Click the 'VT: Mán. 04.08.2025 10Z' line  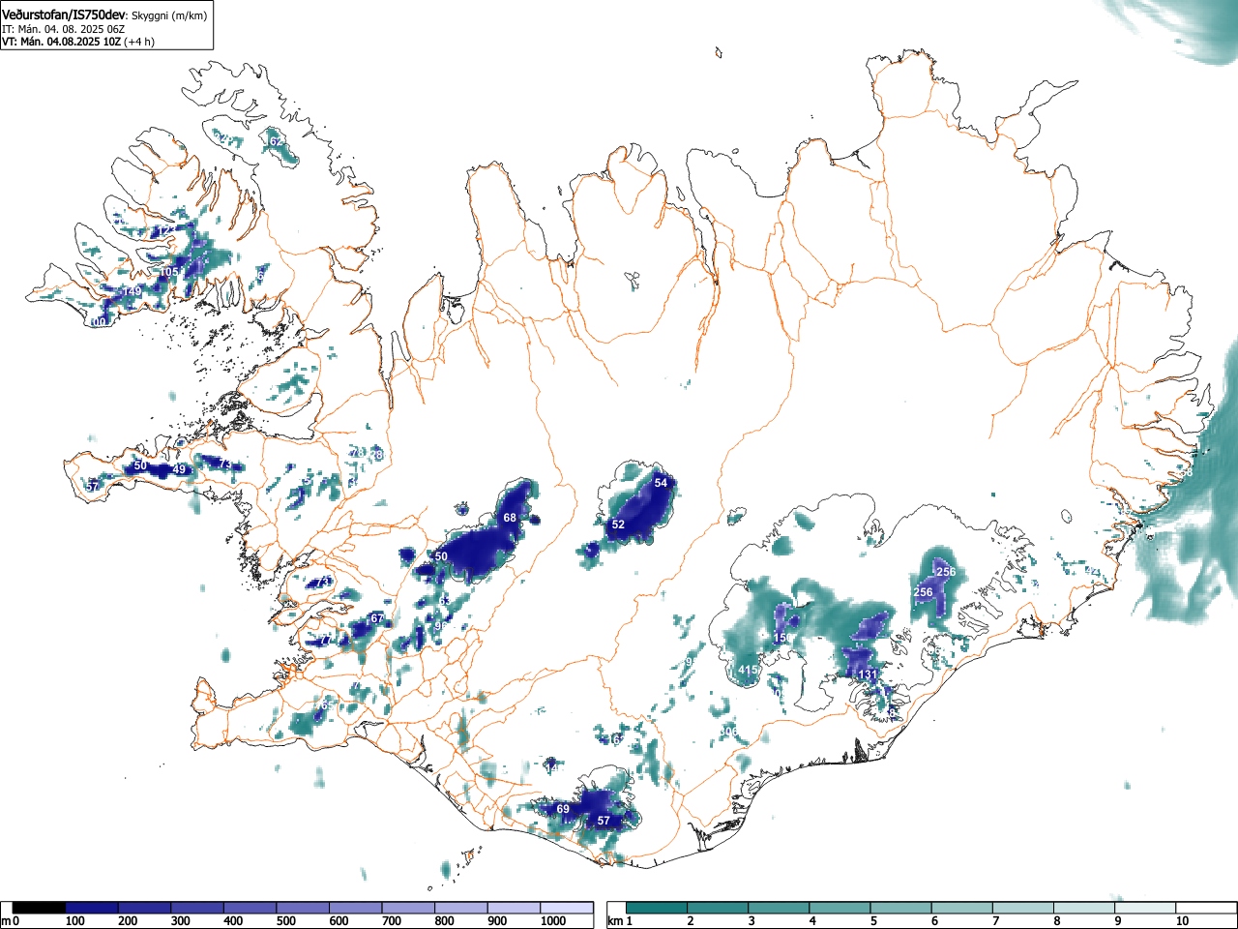pos(60,42)
